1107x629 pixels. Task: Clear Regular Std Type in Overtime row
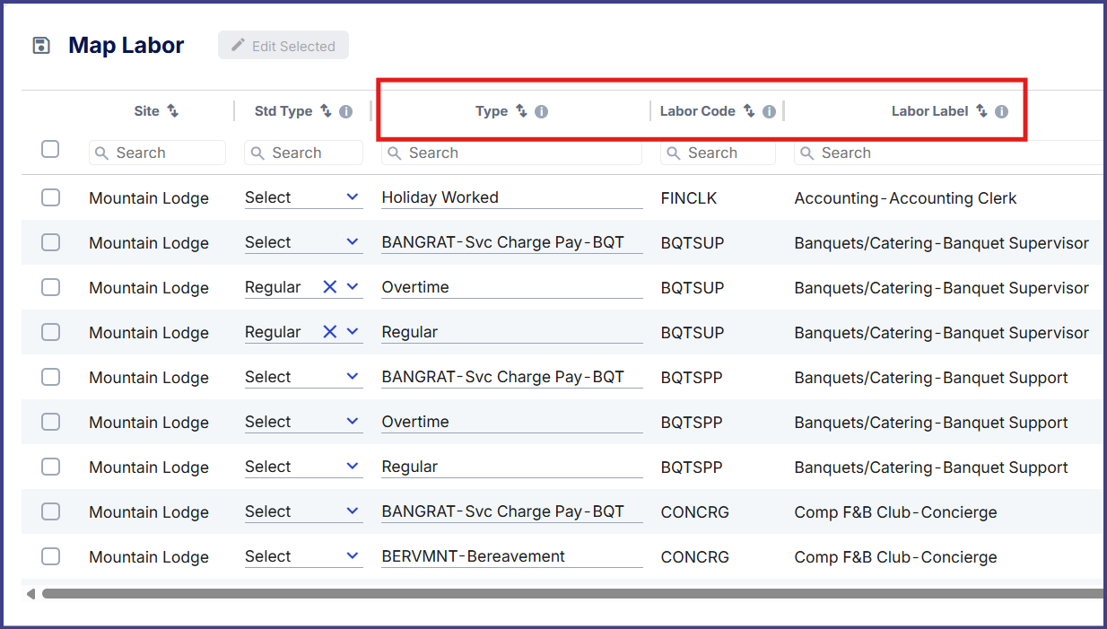click(329, 287)
